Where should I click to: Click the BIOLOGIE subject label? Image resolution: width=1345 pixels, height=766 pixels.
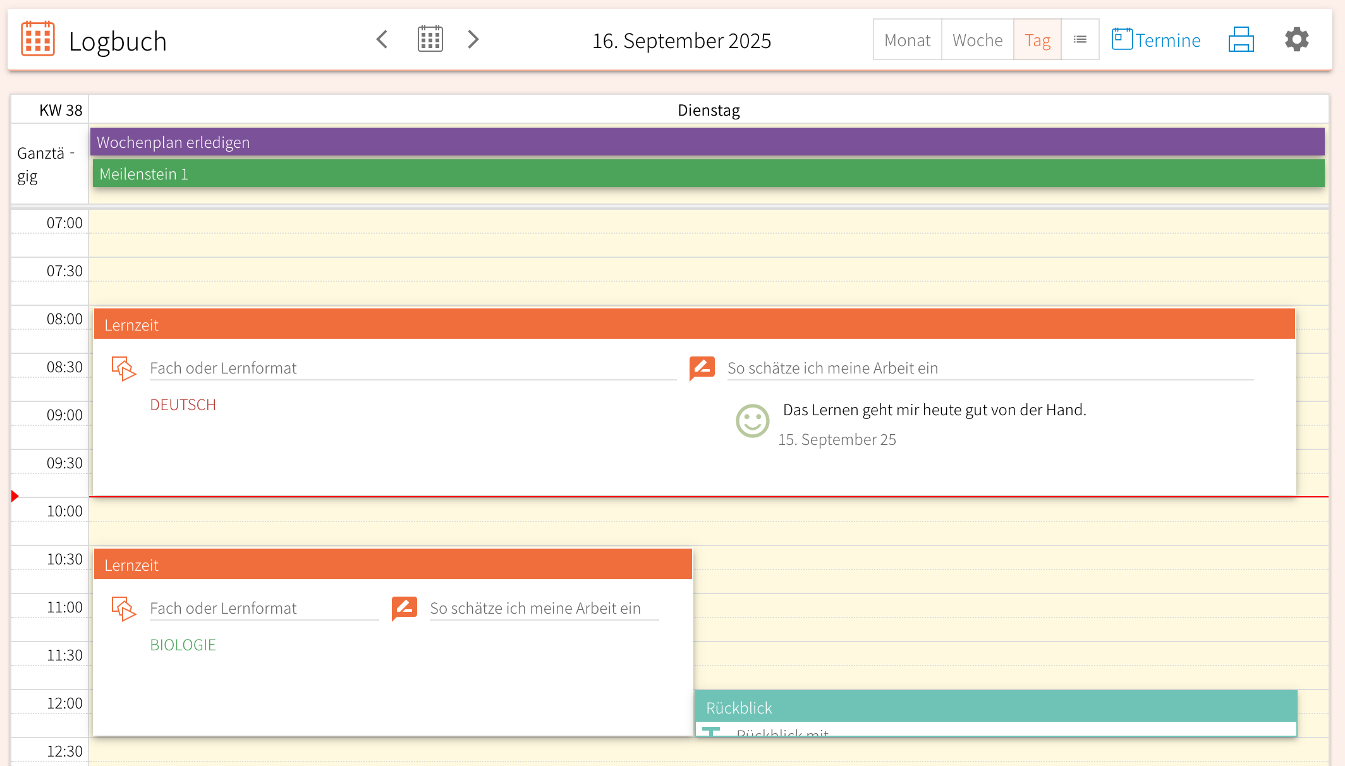tap(183, 645)
